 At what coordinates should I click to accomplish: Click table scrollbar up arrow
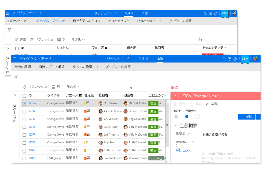167,101
